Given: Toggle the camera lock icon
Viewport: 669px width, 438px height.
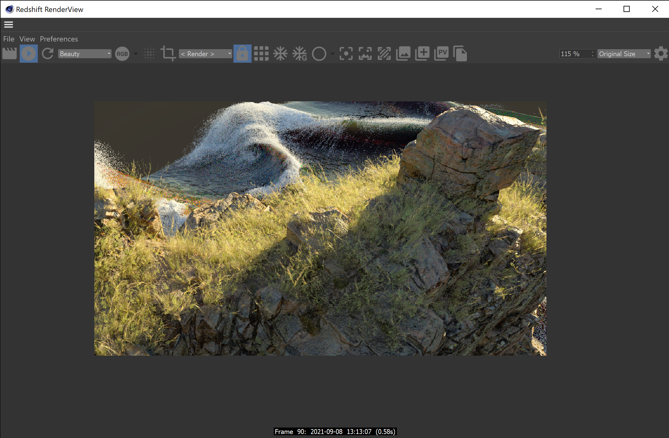Looking at the screenshot, I should [x=242, y=54].
